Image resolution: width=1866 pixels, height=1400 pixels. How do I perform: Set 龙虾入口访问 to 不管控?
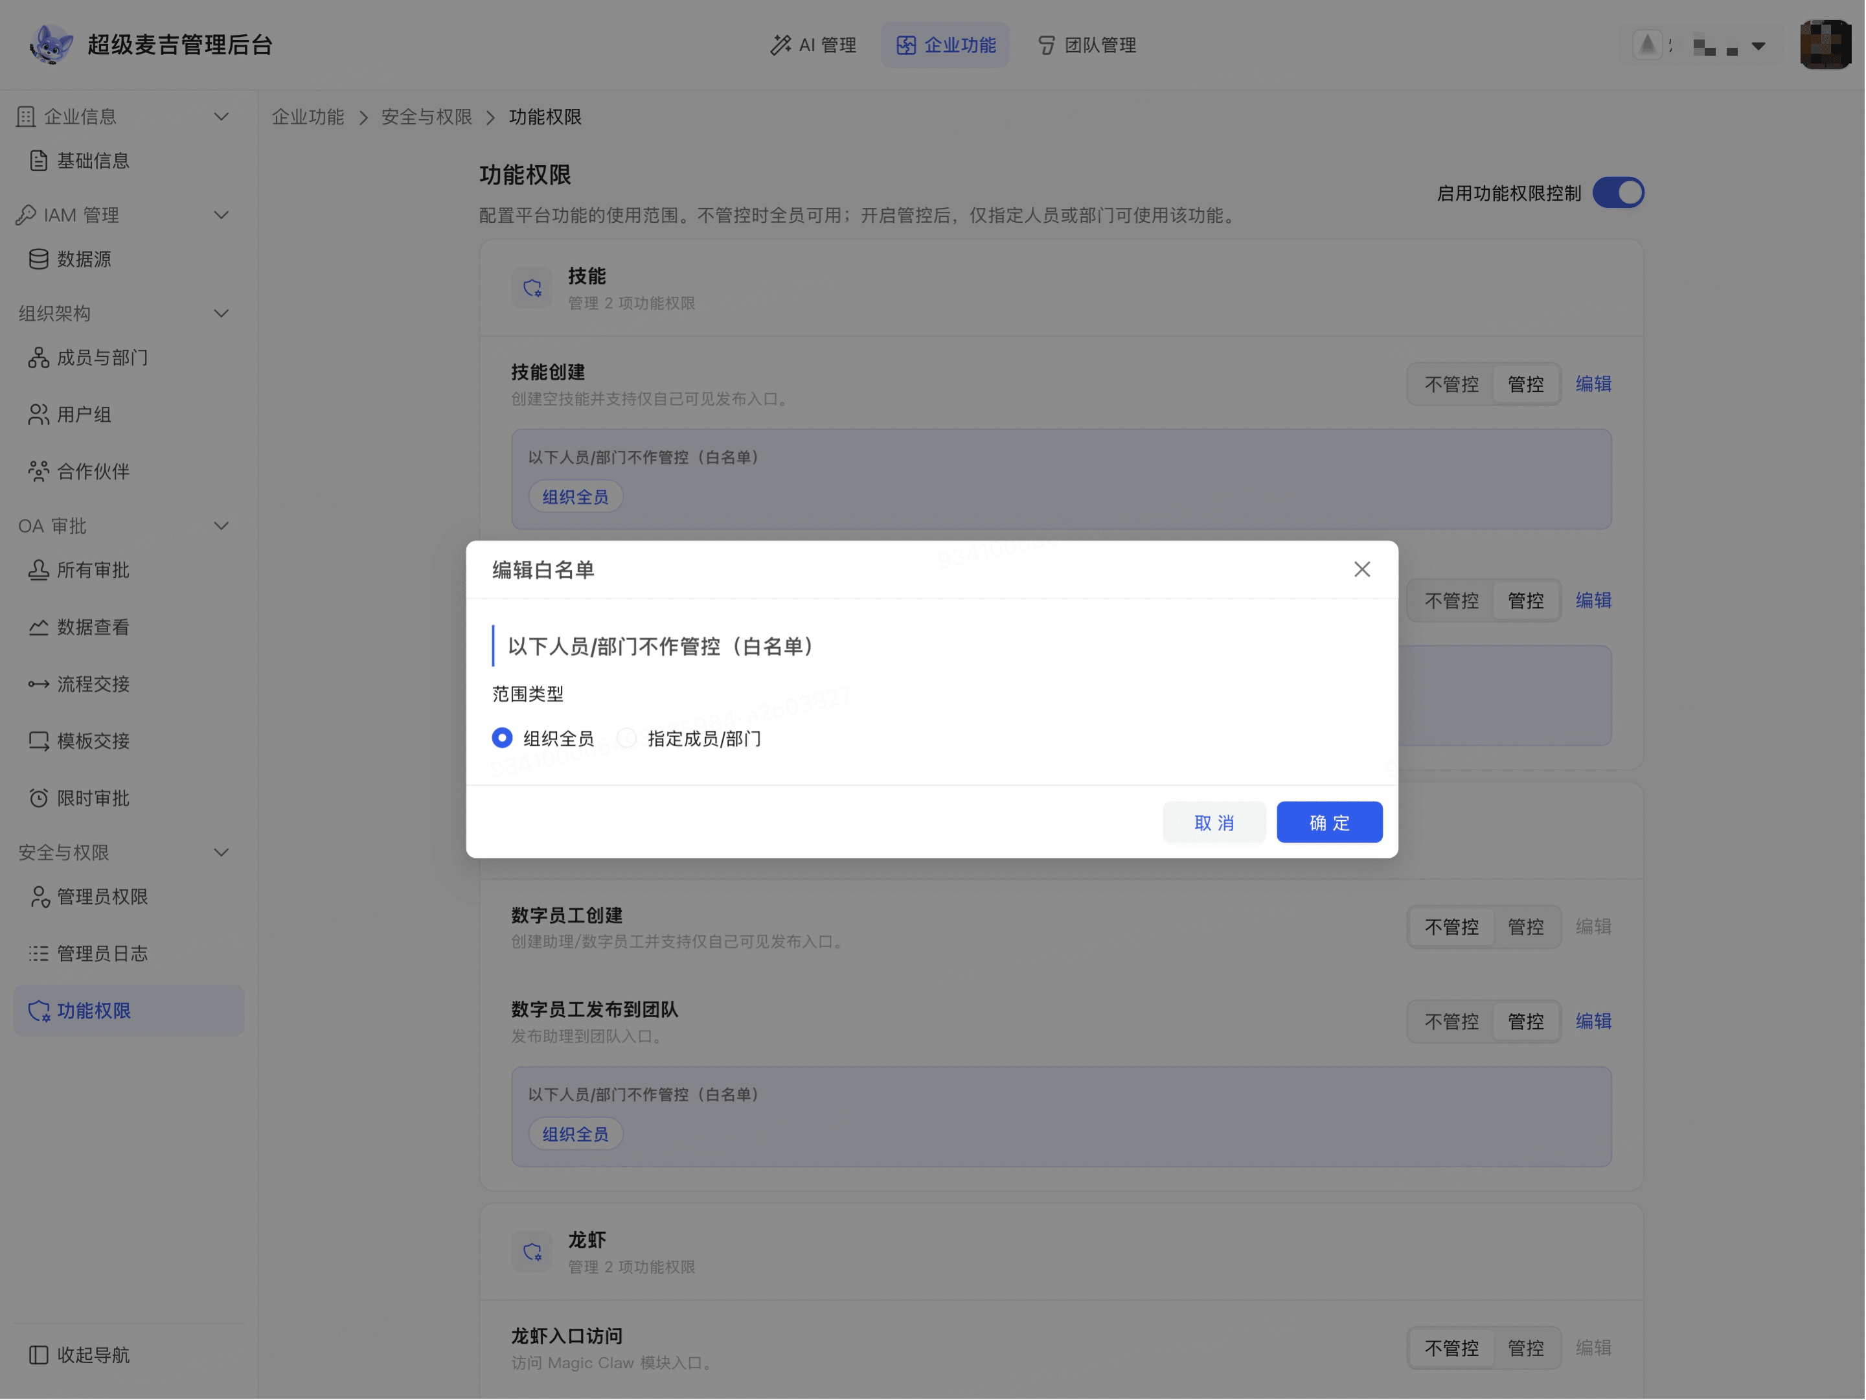pyautogui.click(x=1452, y=1349)
